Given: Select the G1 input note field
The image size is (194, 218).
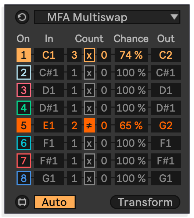Looking at the screenshot, I should click(49, 178).
